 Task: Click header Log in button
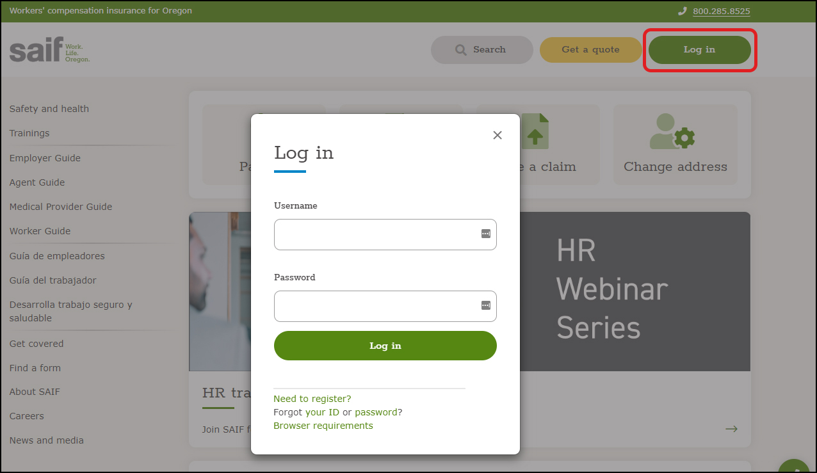coord(699,50)
